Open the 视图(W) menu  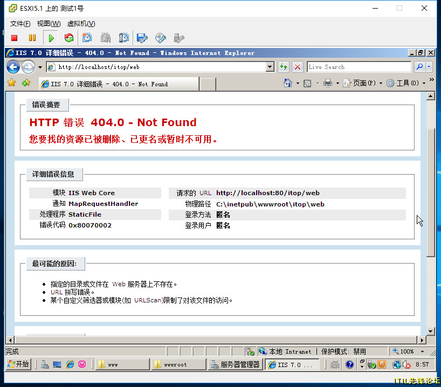pyautogui.click(x=49, y=24)
